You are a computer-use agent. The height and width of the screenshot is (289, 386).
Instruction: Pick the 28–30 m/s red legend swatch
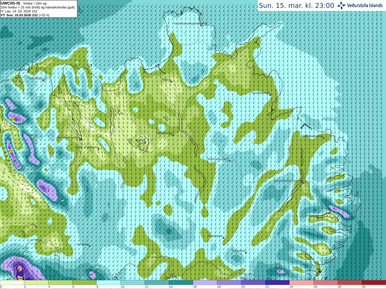point(350,283)
